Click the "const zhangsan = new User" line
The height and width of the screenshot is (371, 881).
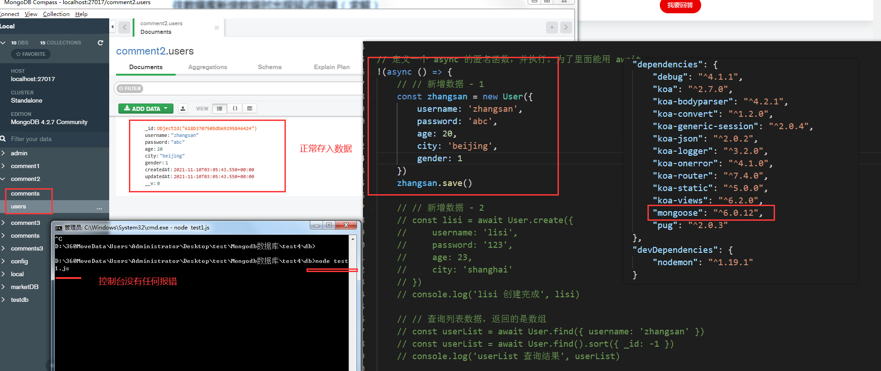pyautogui.click(x=465, y=97)
